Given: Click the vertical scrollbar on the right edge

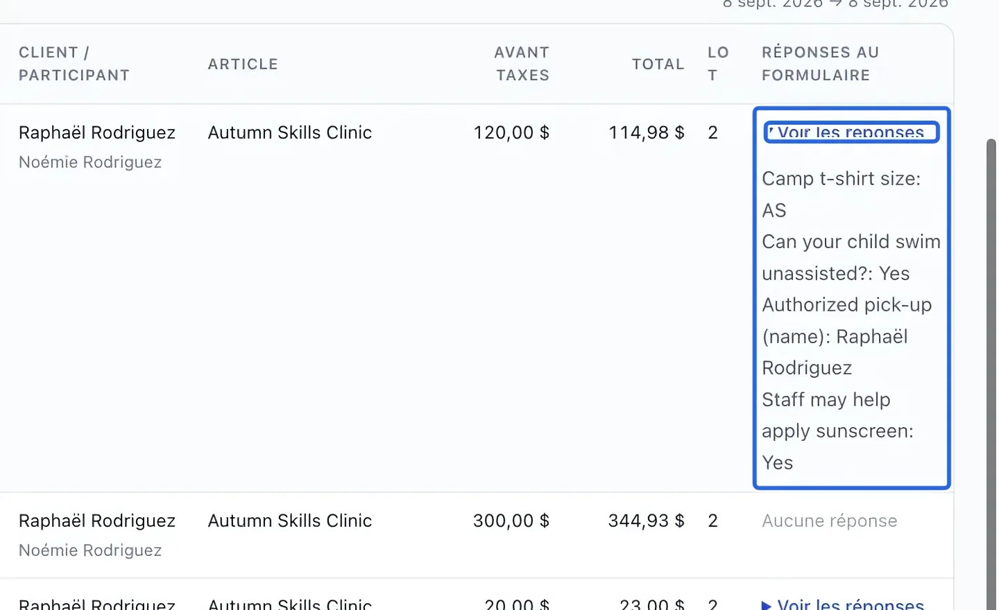Looking at the screenshot, I should click(991, 374).
